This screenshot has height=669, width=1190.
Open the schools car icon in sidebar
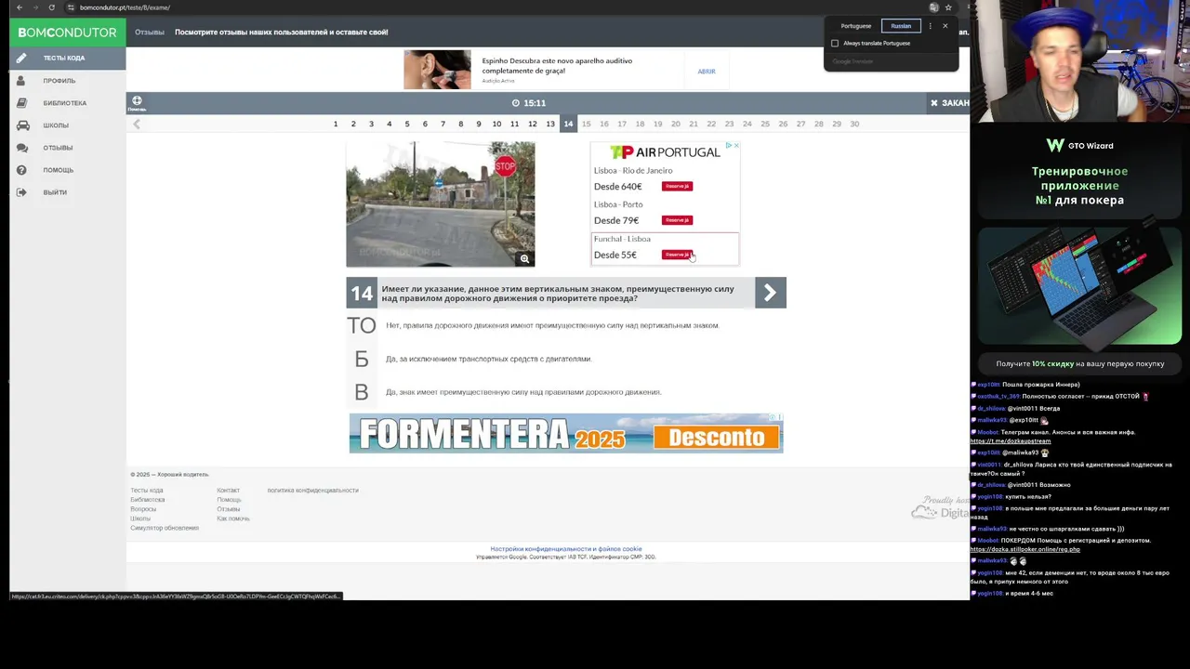(x=21, y=125)
